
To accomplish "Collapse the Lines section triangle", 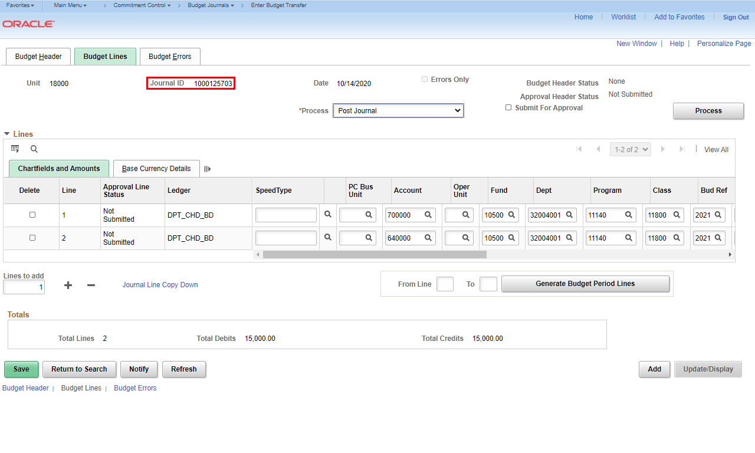I will click(7, 134).
